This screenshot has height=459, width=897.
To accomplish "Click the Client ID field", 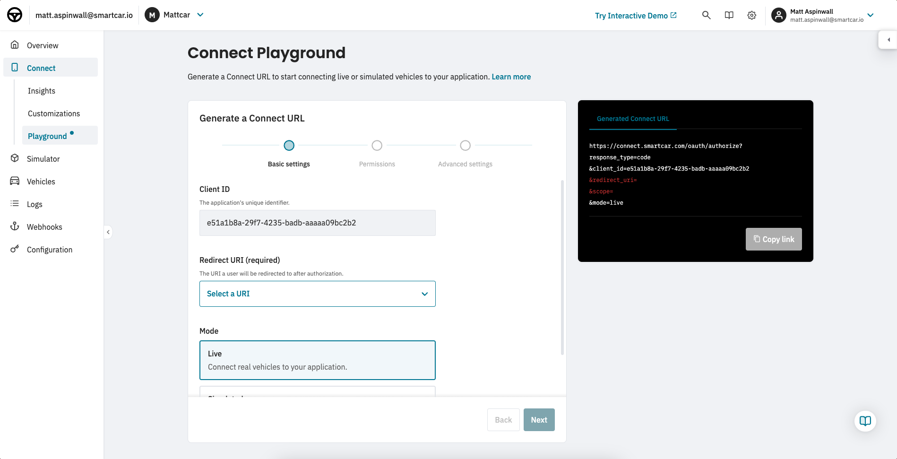I will point(318,223).
